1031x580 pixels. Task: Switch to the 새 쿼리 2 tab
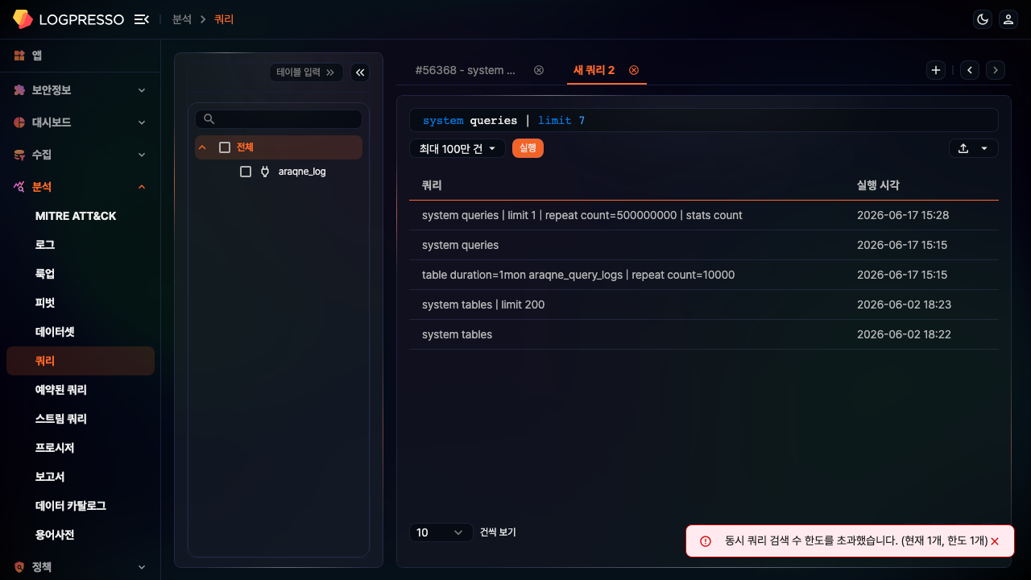pos(594,70)
